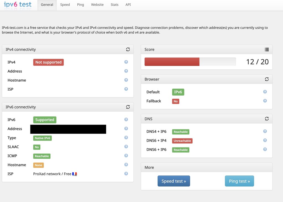
Task: Open the Ping tab
Action: click(x=80, y=5)
